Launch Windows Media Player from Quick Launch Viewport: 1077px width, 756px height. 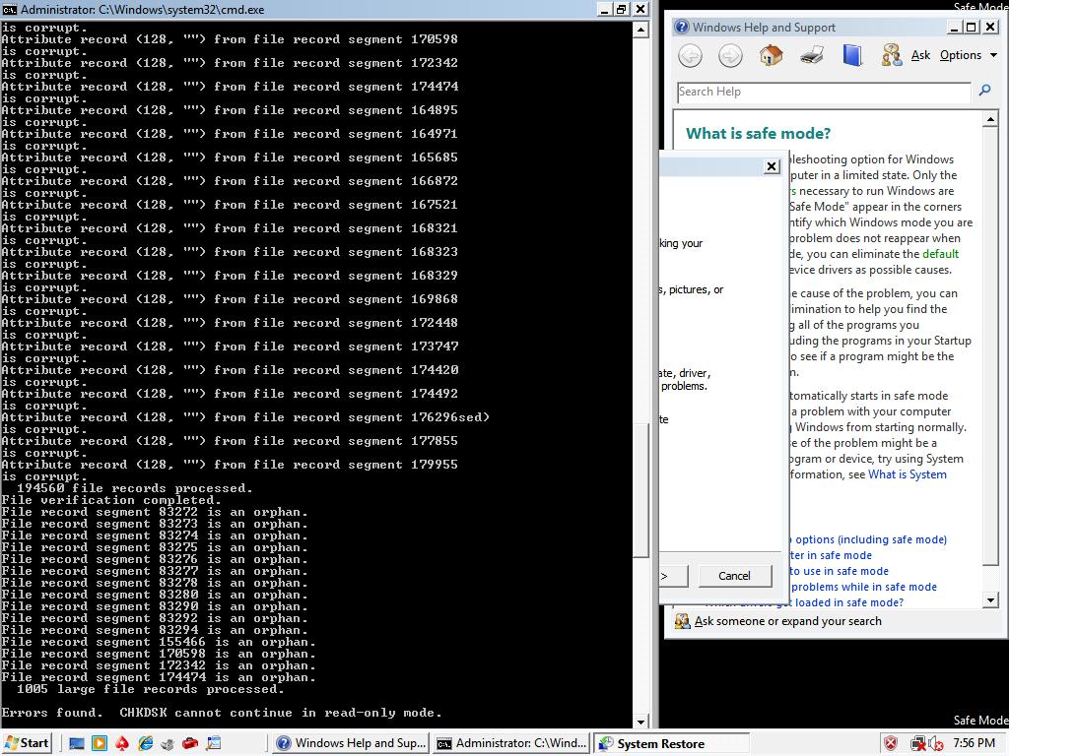tap(100, 743)
